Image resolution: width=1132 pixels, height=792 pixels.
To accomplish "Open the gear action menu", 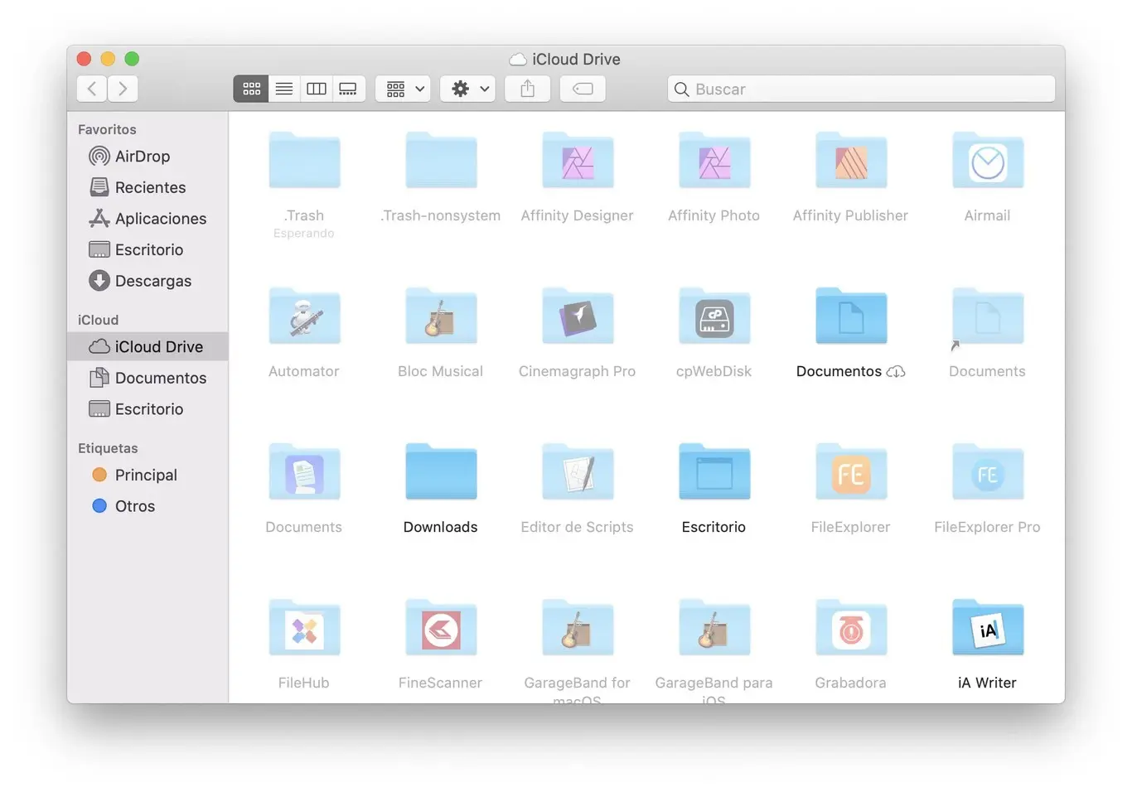I will (468, 89).
